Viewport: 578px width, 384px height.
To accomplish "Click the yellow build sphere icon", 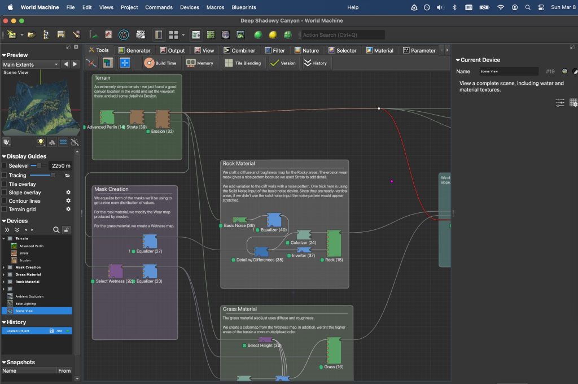I will coord(273,35).
